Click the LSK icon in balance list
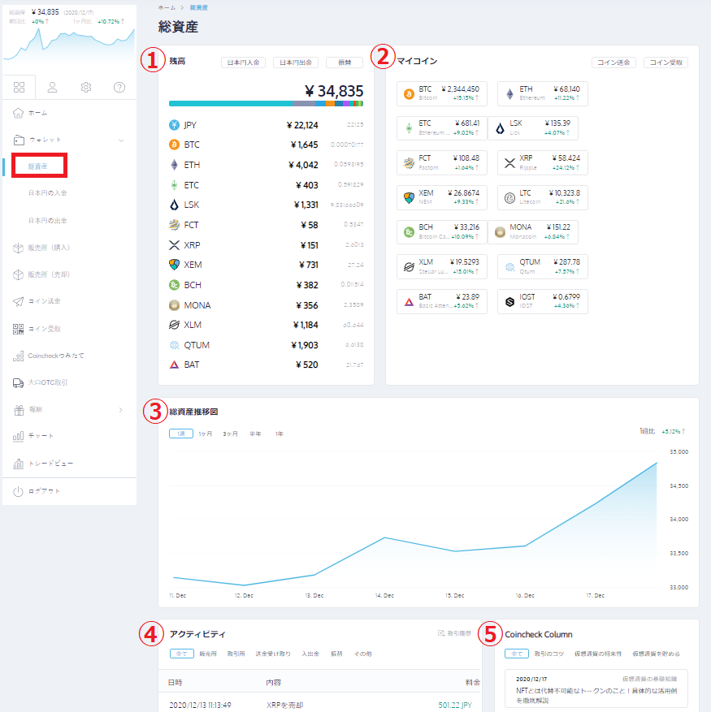 (174, 205)
